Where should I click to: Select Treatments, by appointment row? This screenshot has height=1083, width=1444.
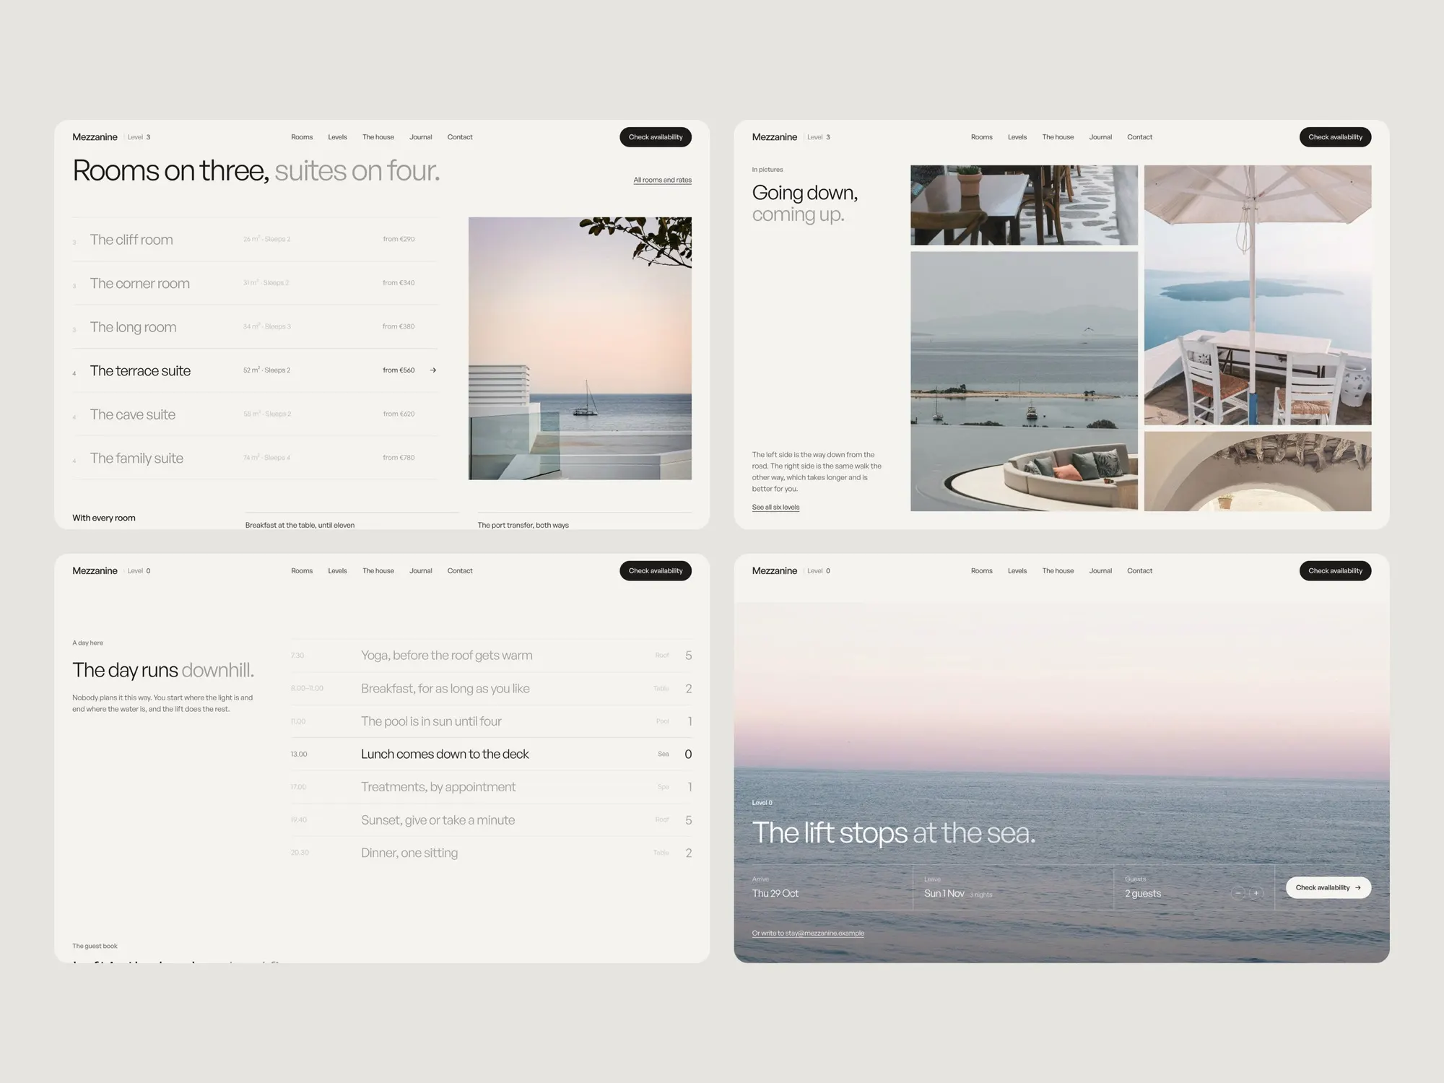click(491, 787)
